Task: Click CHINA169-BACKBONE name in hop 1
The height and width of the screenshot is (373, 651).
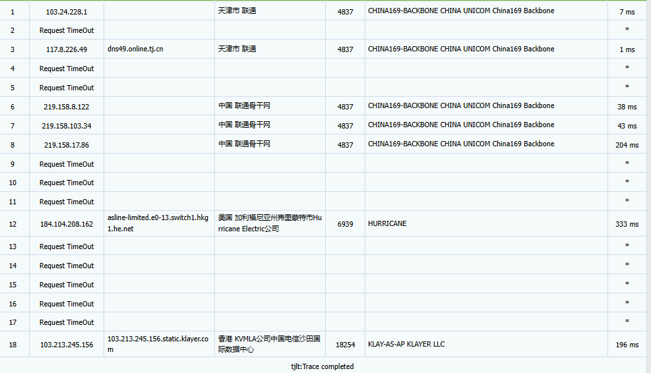Action: [x=461, y=11]
